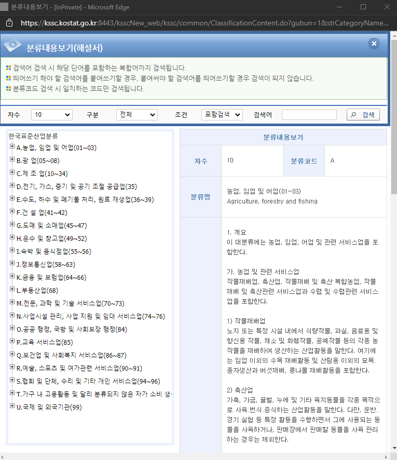This screenshot has height=460, width=397.
Task: Expand plus icon for G.도매 및 소매업
Action: coord(12,224)
